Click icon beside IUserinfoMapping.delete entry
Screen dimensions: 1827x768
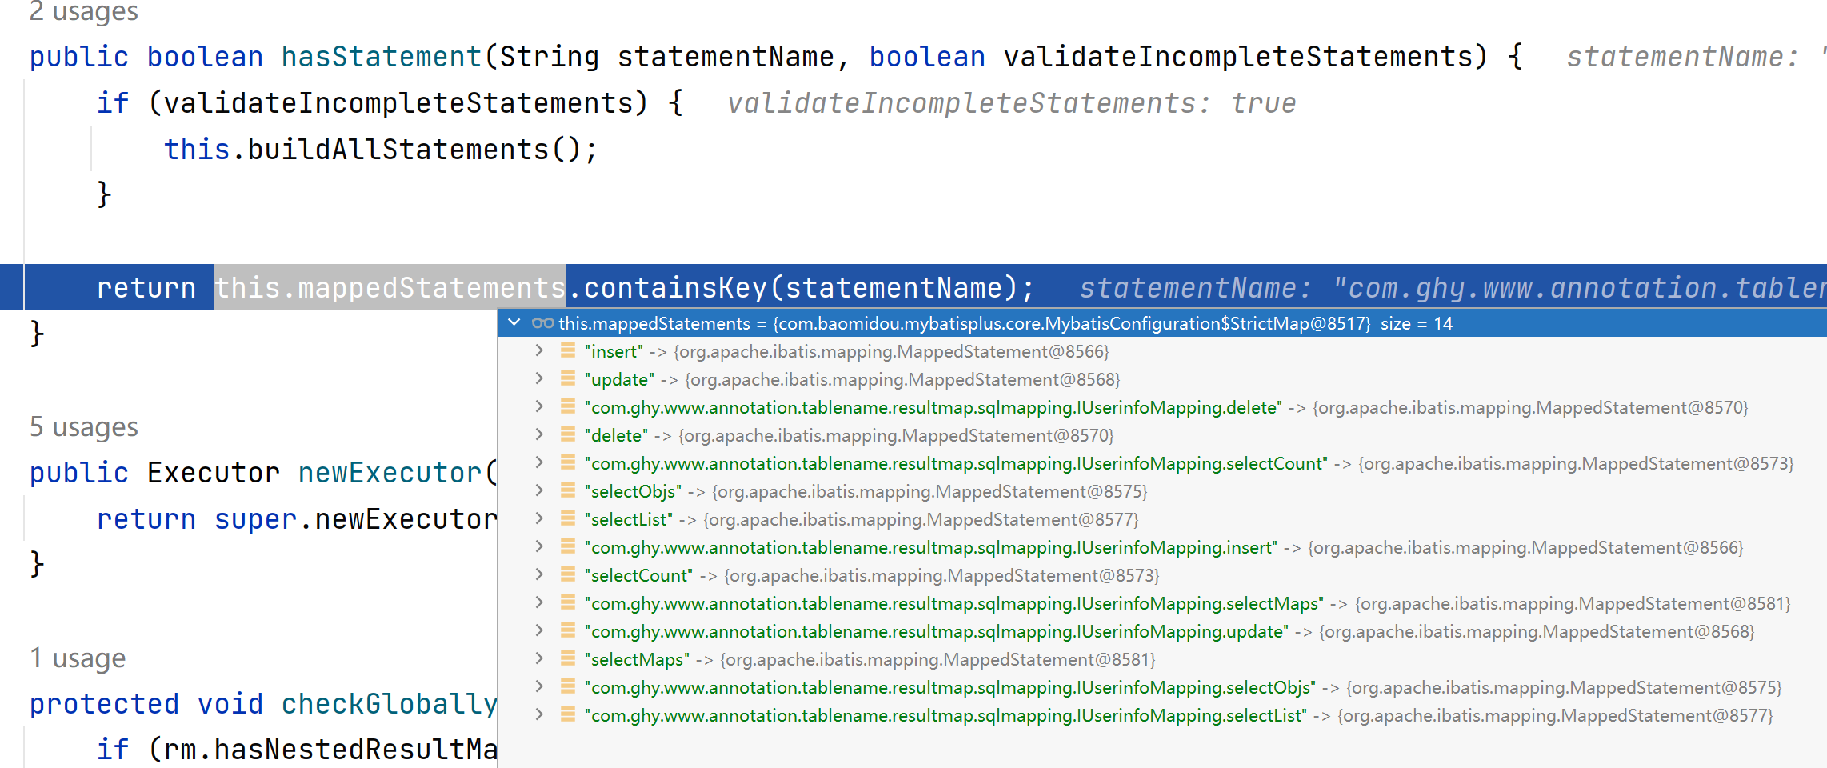tap(568, 407)
